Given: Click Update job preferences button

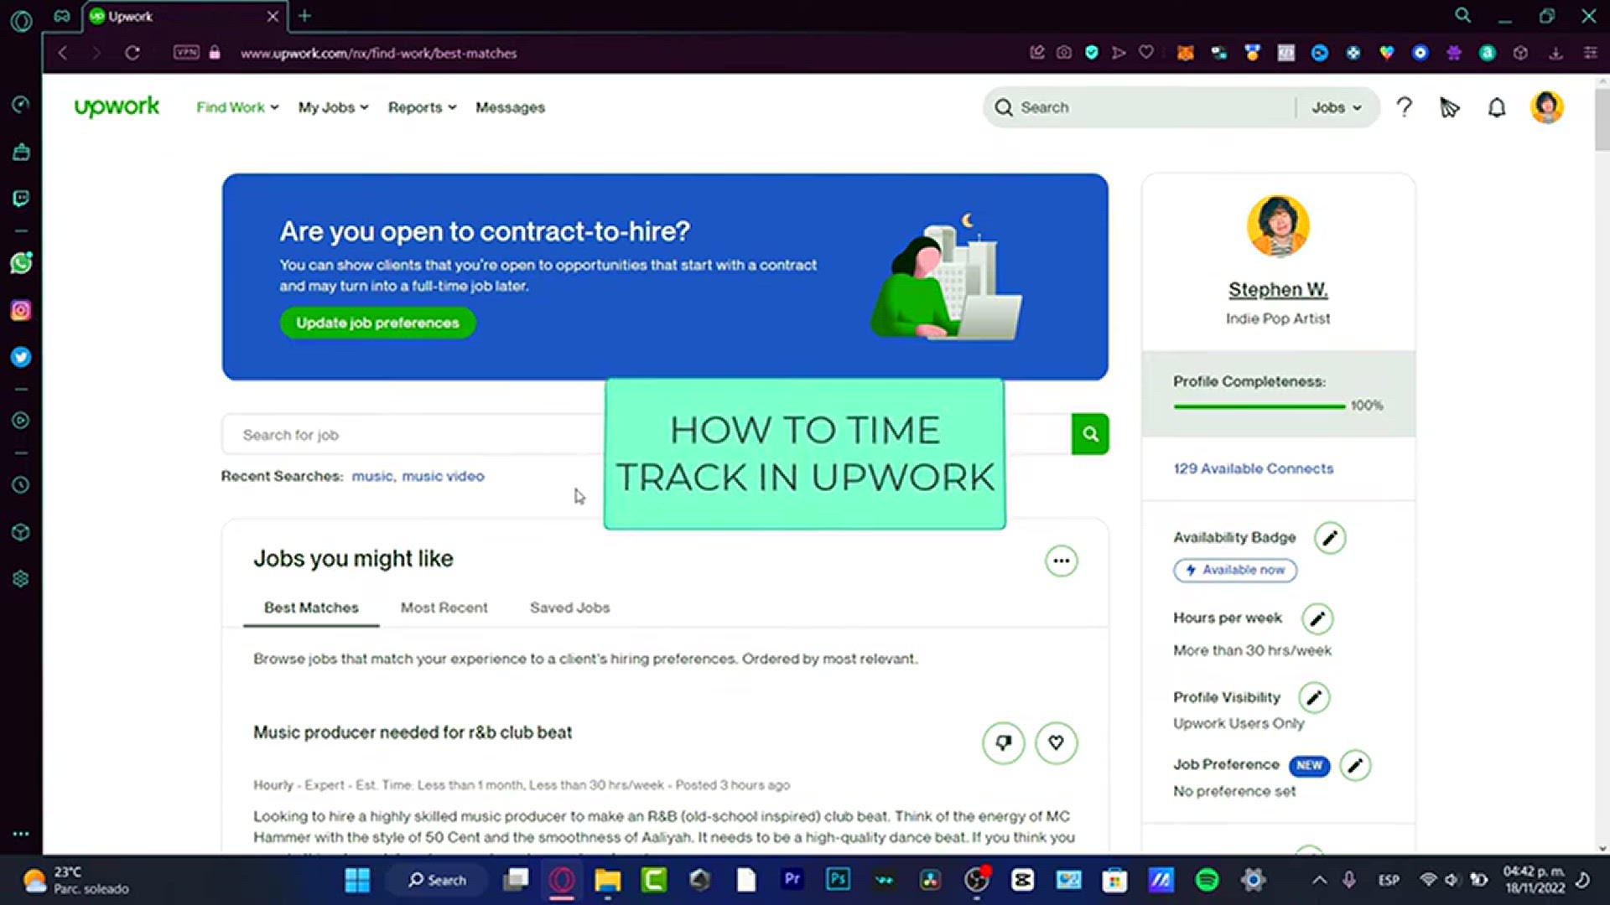Looking at the screenshot, I should pos(377,323).
